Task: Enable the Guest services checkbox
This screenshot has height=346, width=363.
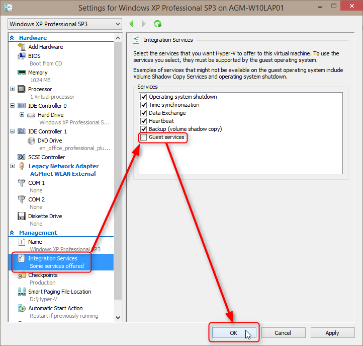Action: pos(143,137)
